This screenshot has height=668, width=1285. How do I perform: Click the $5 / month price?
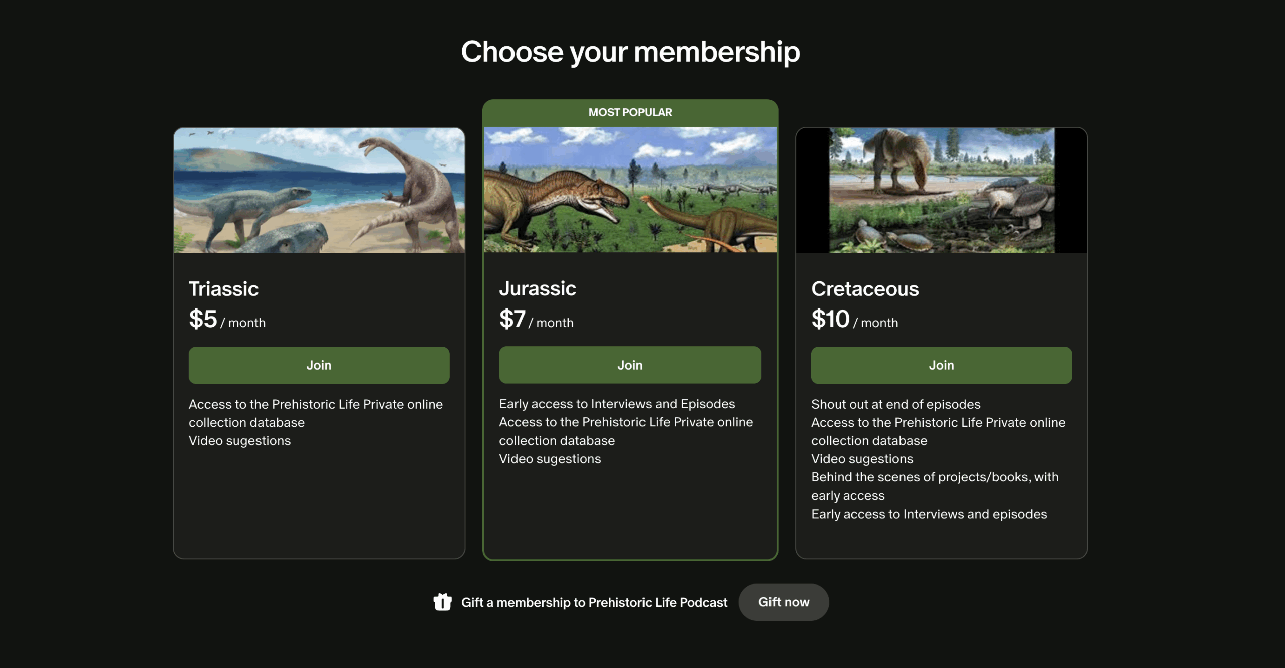pyautogui.click(x=227, y=320)
